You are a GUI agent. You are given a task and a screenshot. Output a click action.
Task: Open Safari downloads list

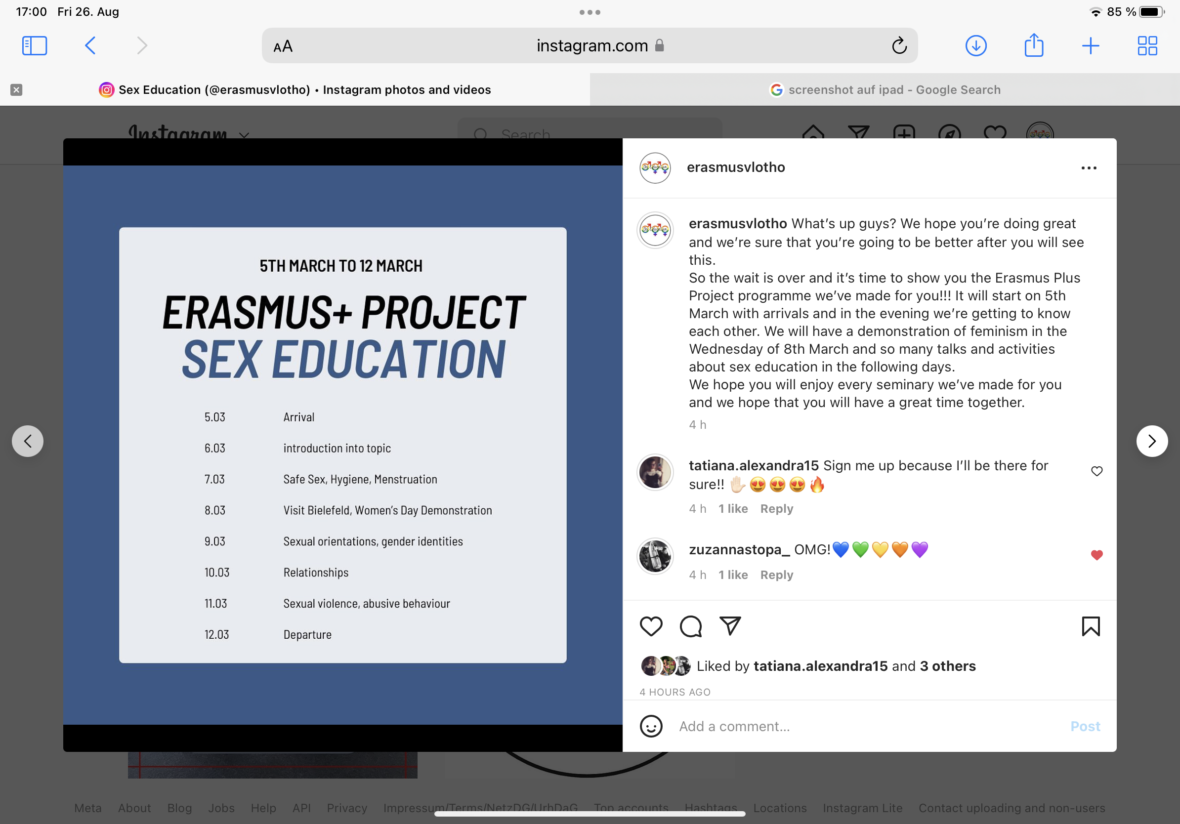[x=975, y=46]
